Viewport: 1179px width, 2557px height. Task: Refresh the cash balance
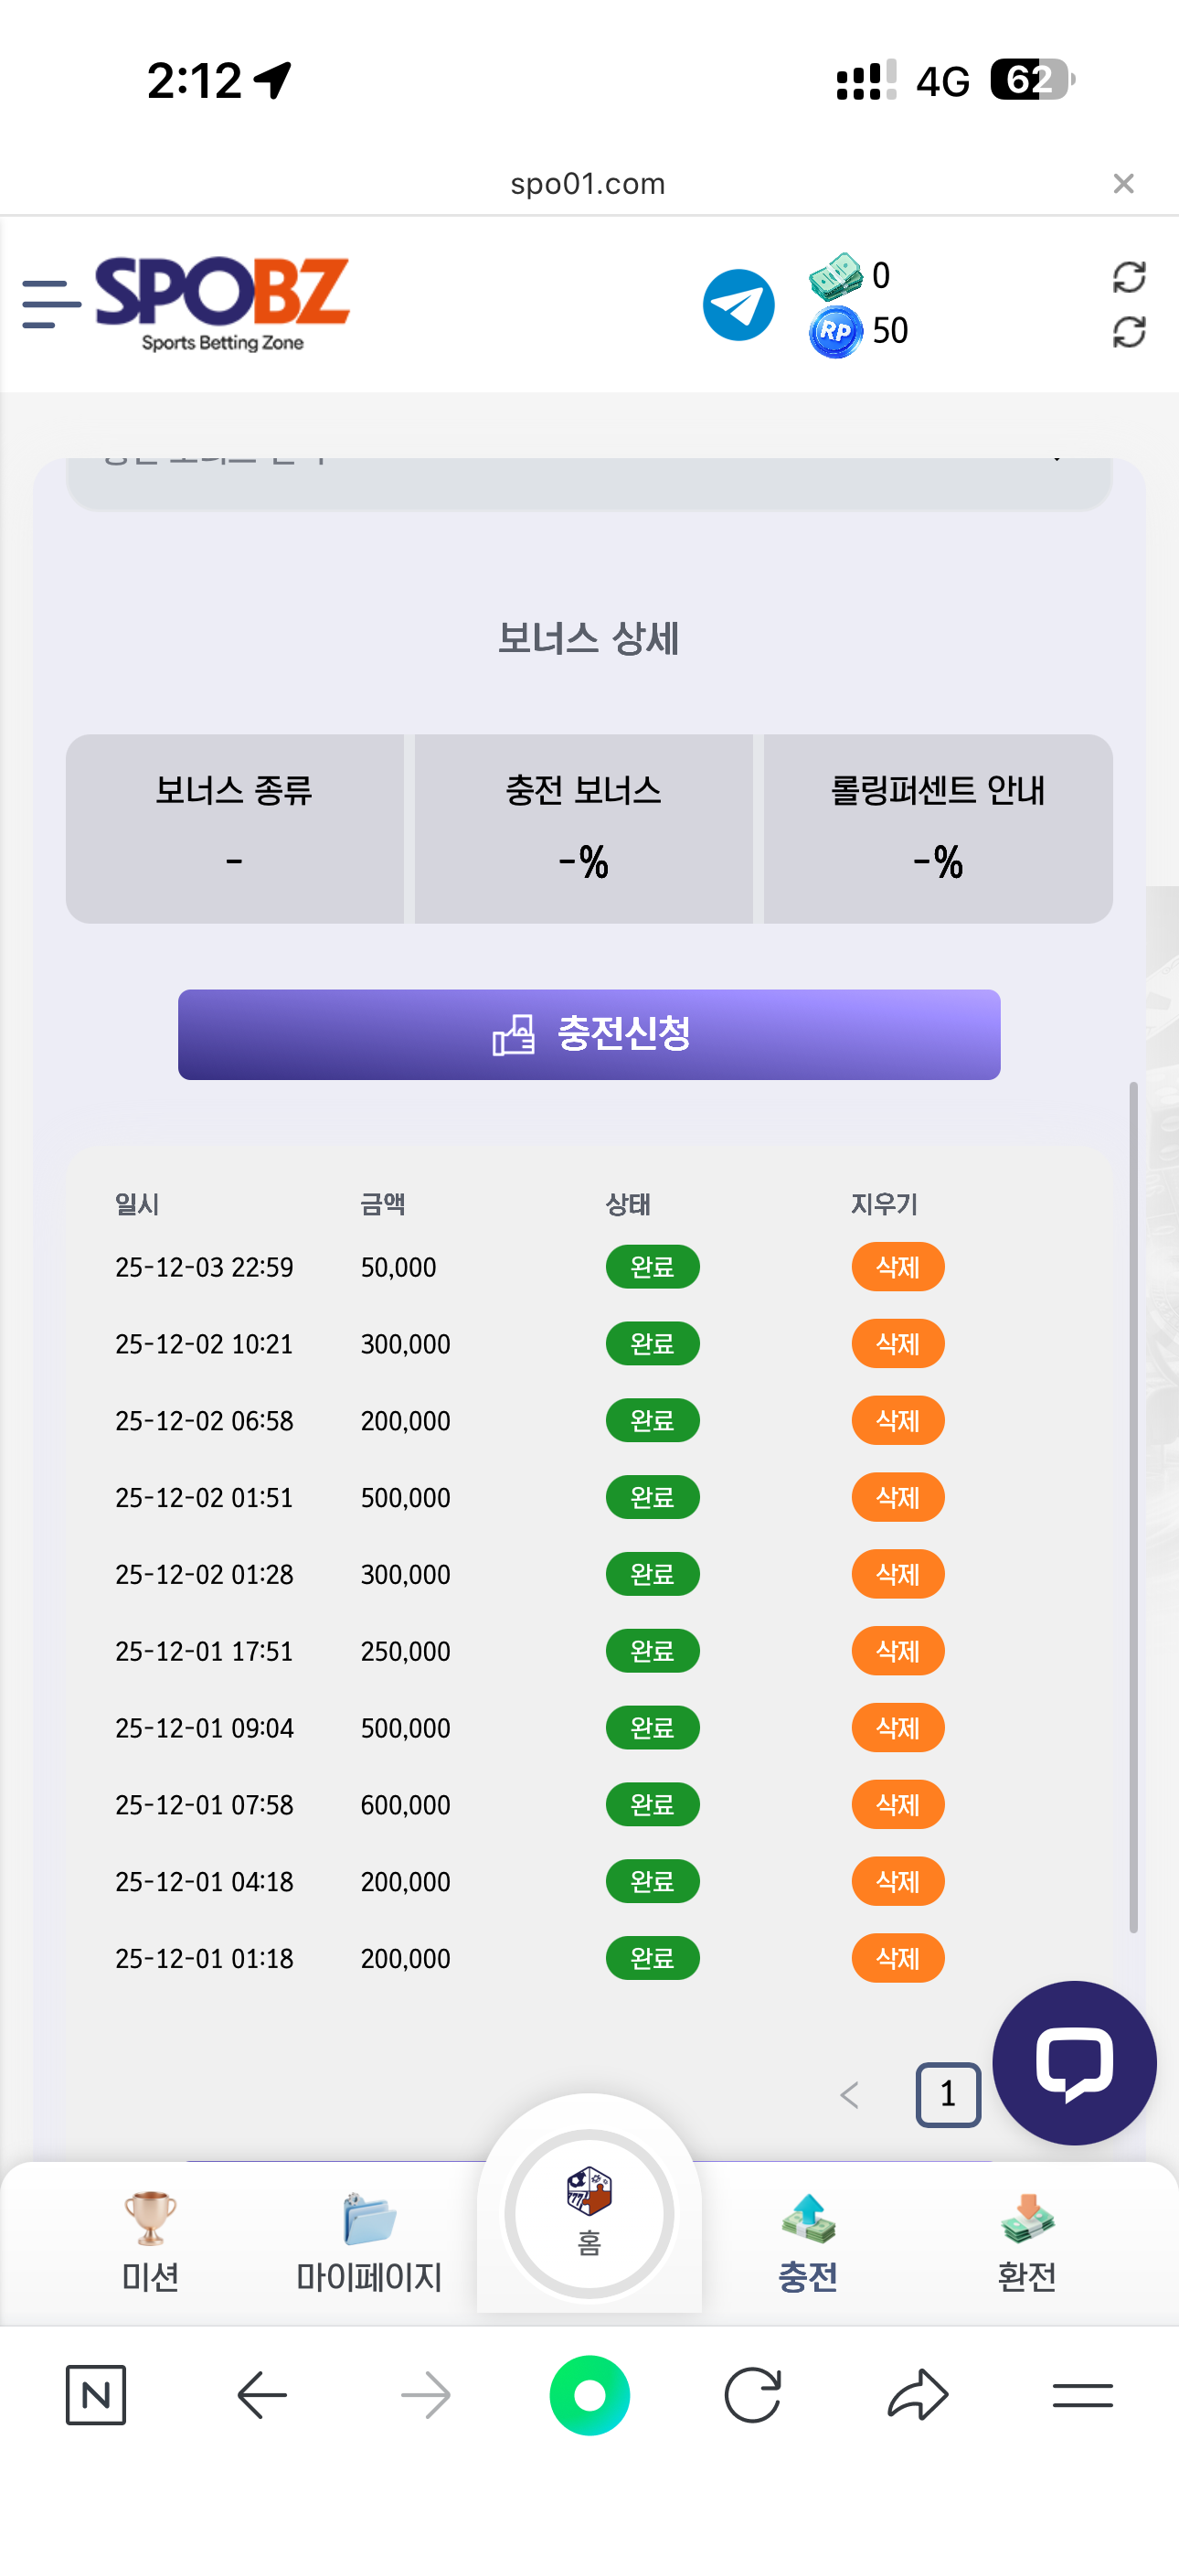(1129, 277)
